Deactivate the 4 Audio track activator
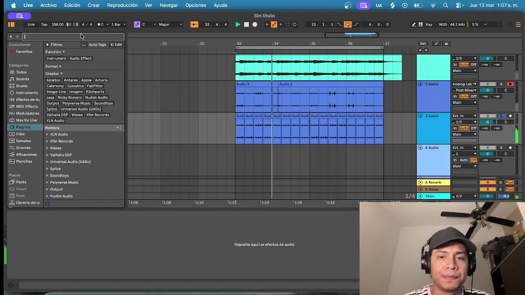 pos(488,148)
